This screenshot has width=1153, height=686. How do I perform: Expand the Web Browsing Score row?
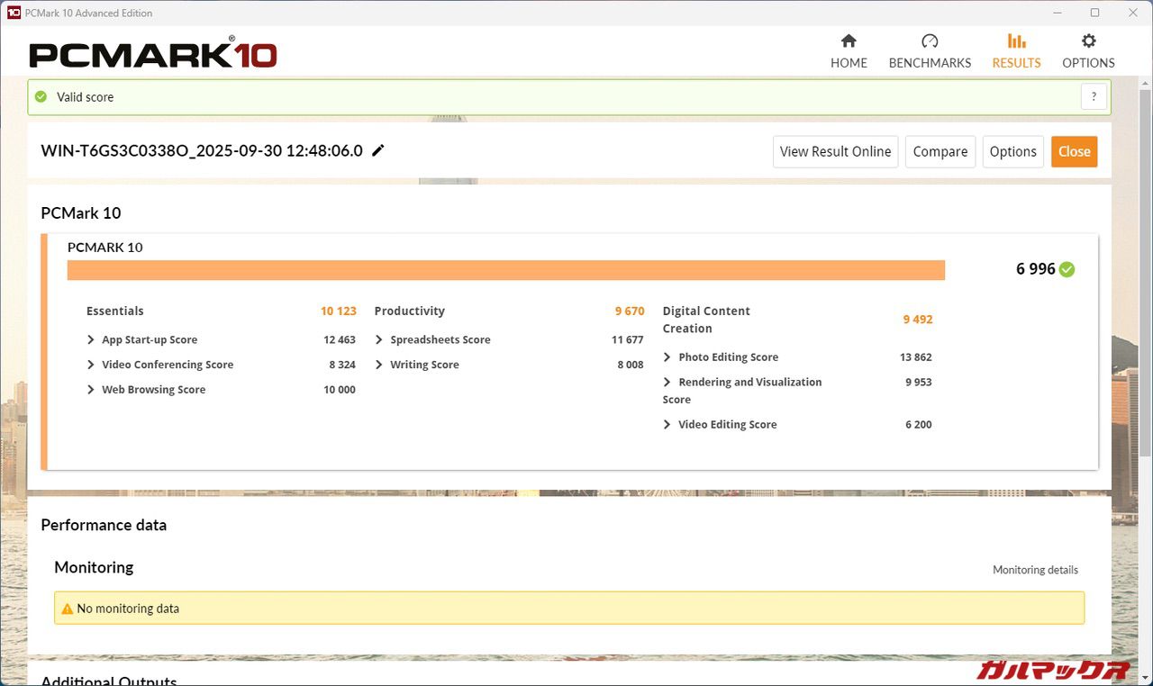coord(91,390)
